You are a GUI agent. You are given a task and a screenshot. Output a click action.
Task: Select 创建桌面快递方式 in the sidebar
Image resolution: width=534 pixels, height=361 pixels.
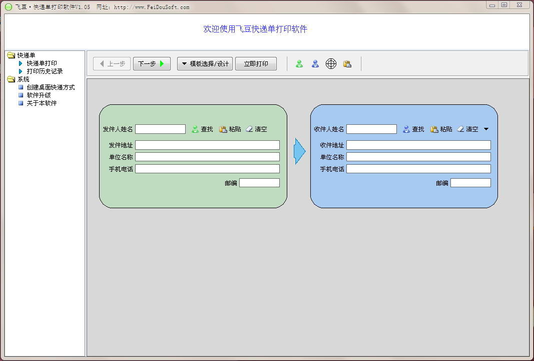[51, 87]
